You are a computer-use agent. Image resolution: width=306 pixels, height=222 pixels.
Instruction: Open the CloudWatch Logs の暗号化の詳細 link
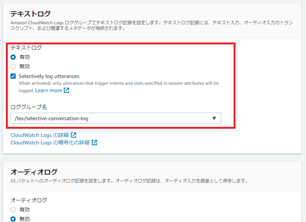coord(49,142)
